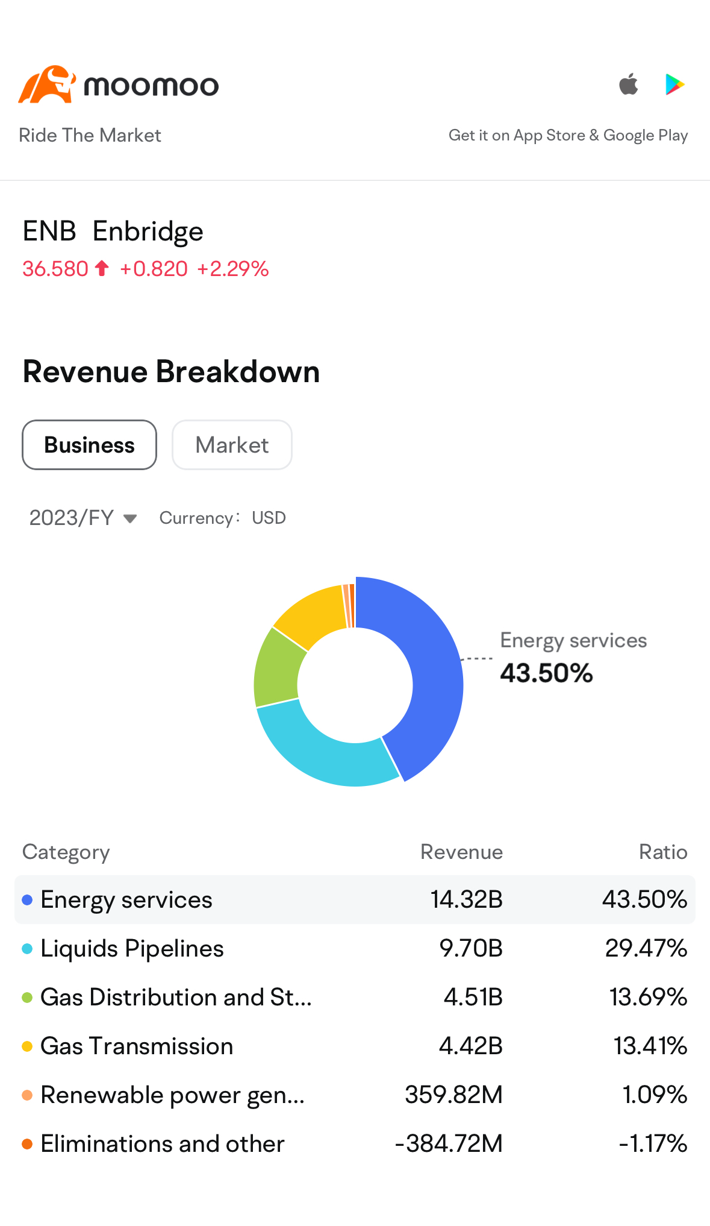Select the Renewable power gen... row
This screenshot has width=710, height=1226.
[355, 1095]
